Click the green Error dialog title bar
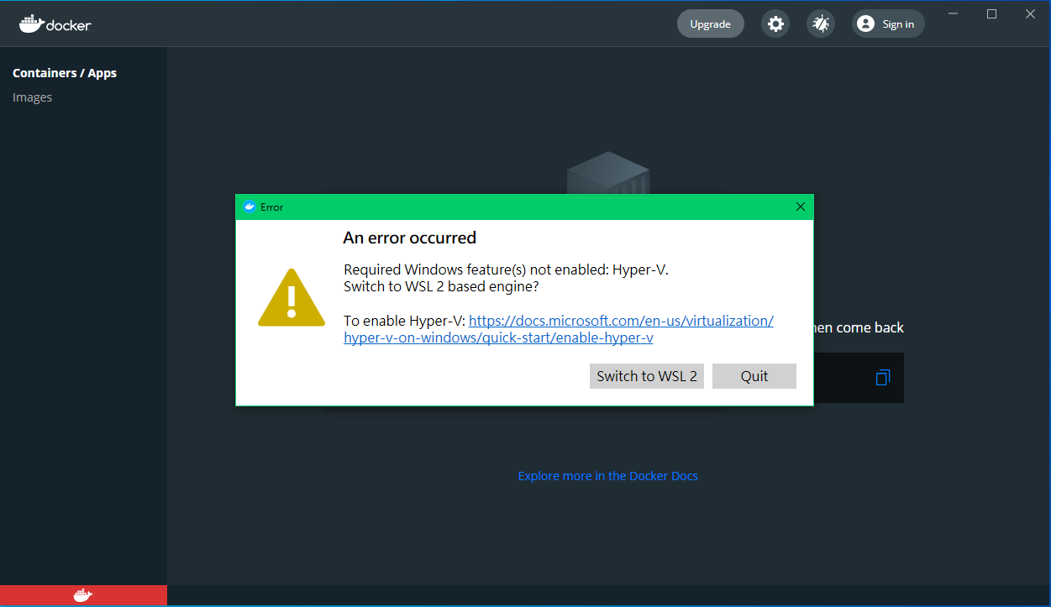The height and width of the screenshot is (607, 1051). click(x=521, y=207)
